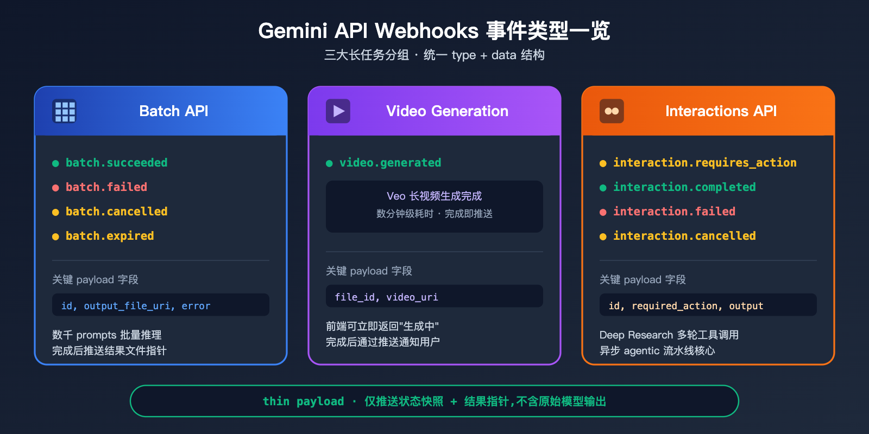Click '关键 payload 字段' label in Interactions API card
The image size is (869, 434).
643,280
